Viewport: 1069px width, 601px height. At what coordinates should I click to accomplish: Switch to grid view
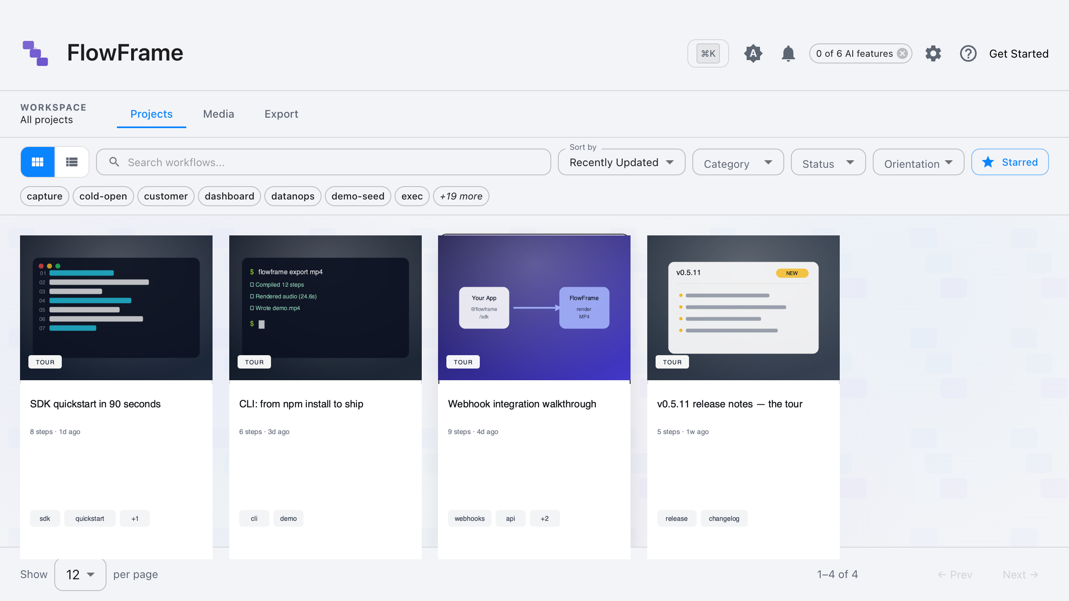click(x=38, y=162)
